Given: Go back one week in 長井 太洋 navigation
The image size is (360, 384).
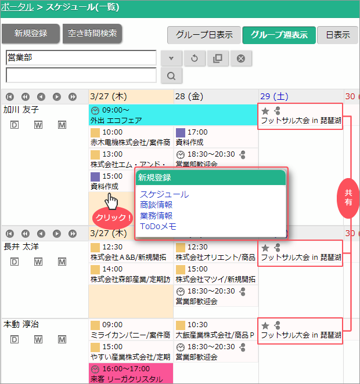Looking at the screenshot, I should point(26,234).
